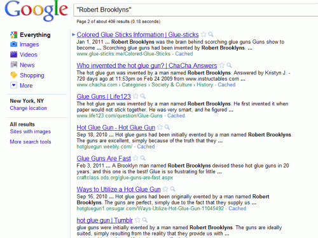Screen dimensions: 318x238
Task: Star the hotgluegun.weebly.com result
Action: coord(160,127)
